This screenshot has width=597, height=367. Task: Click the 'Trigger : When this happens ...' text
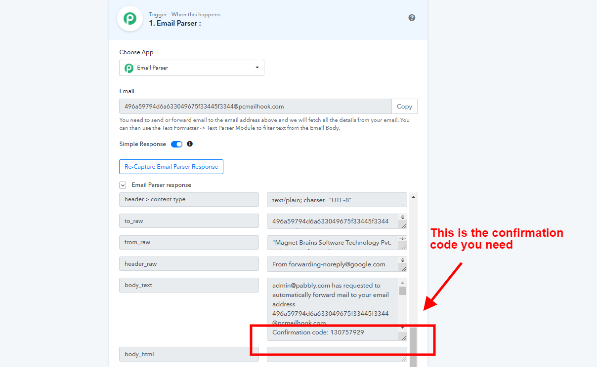click(x=188, y=14)
